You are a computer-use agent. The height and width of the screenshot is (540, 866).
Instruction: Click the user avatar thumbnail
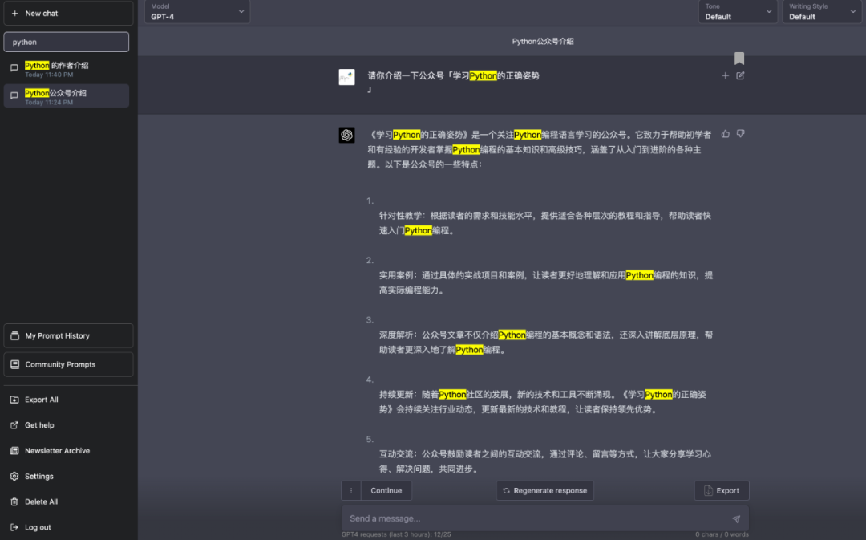(x=347, y=77)
